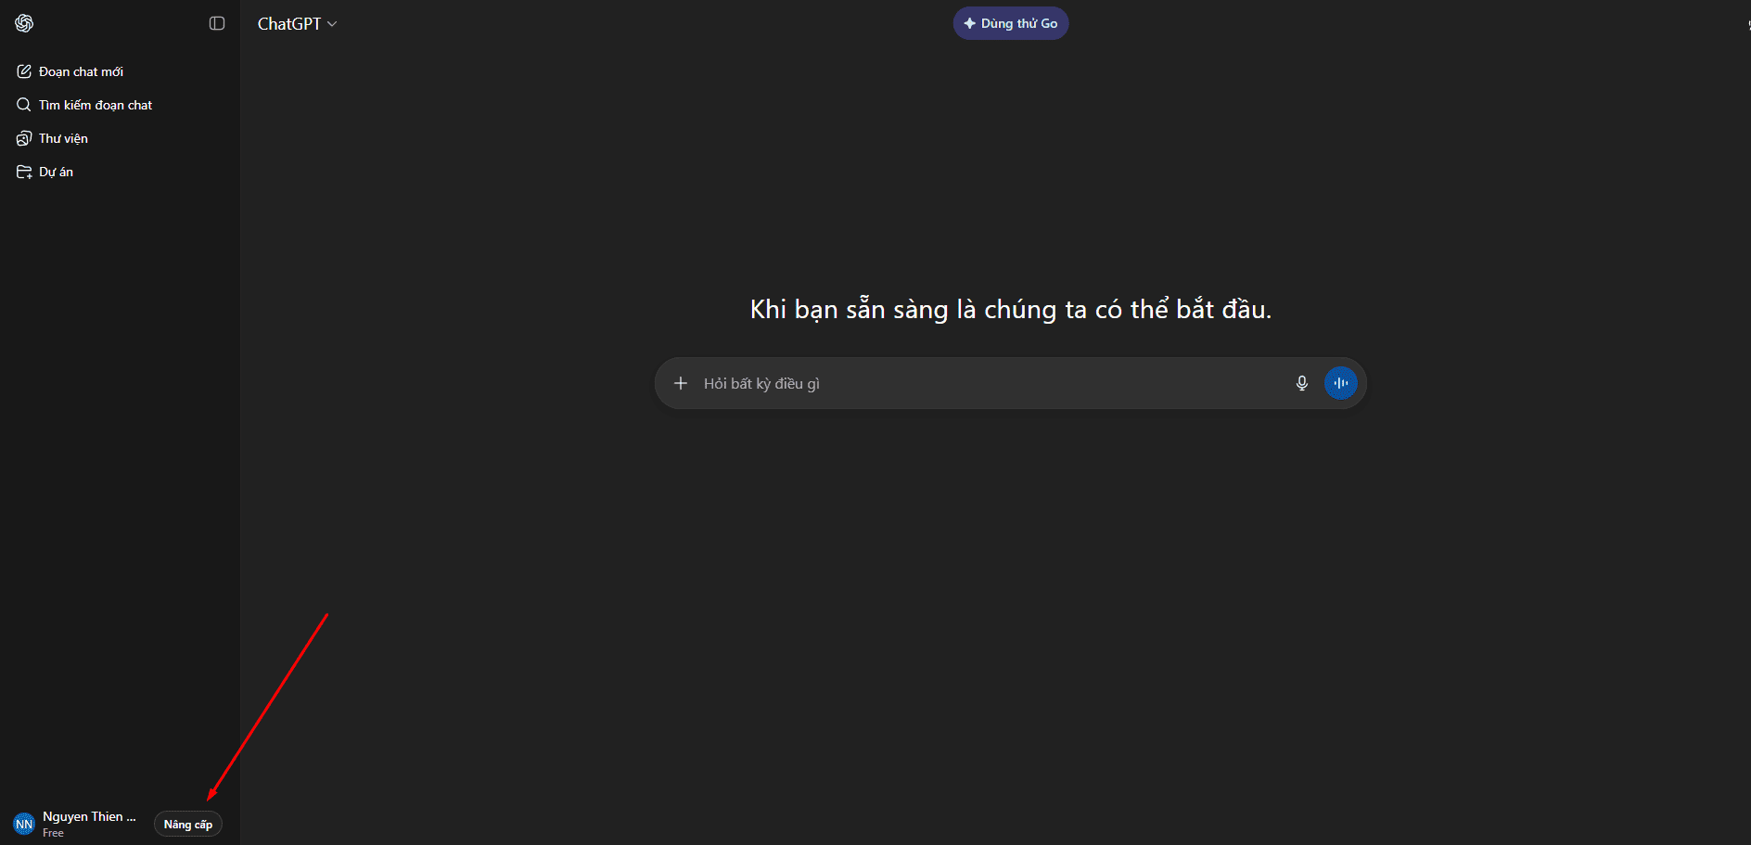
Task: Open chat search using the magnifier icon
Action: [24, 104]
